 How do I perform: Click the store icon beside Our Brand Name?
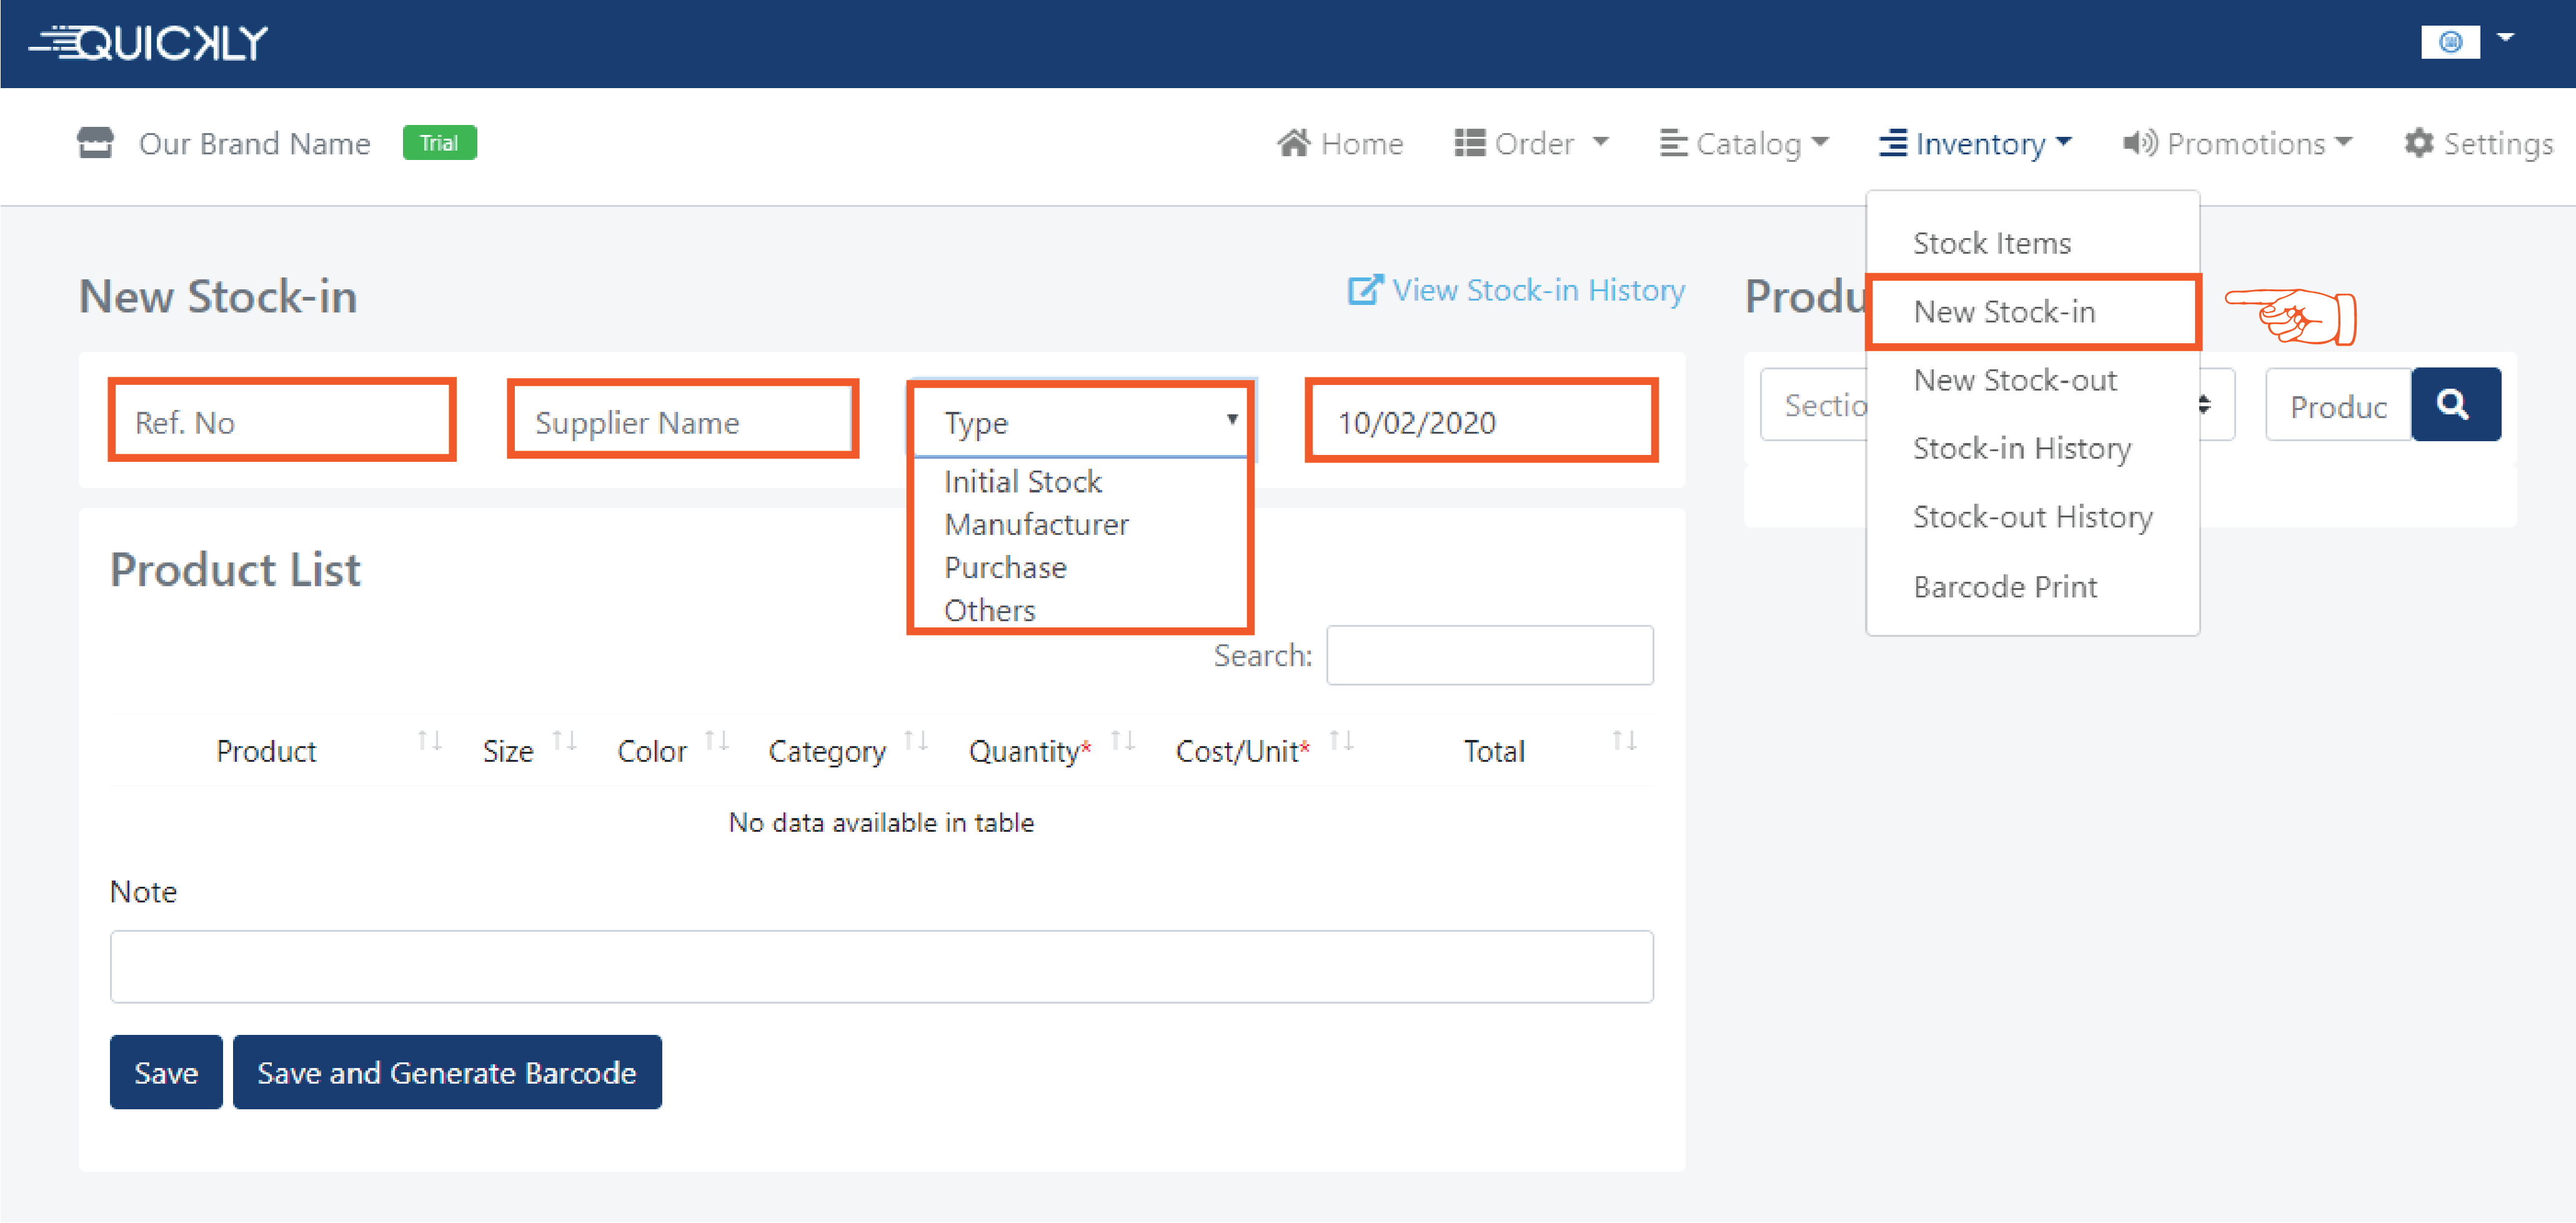click(95, 143)
